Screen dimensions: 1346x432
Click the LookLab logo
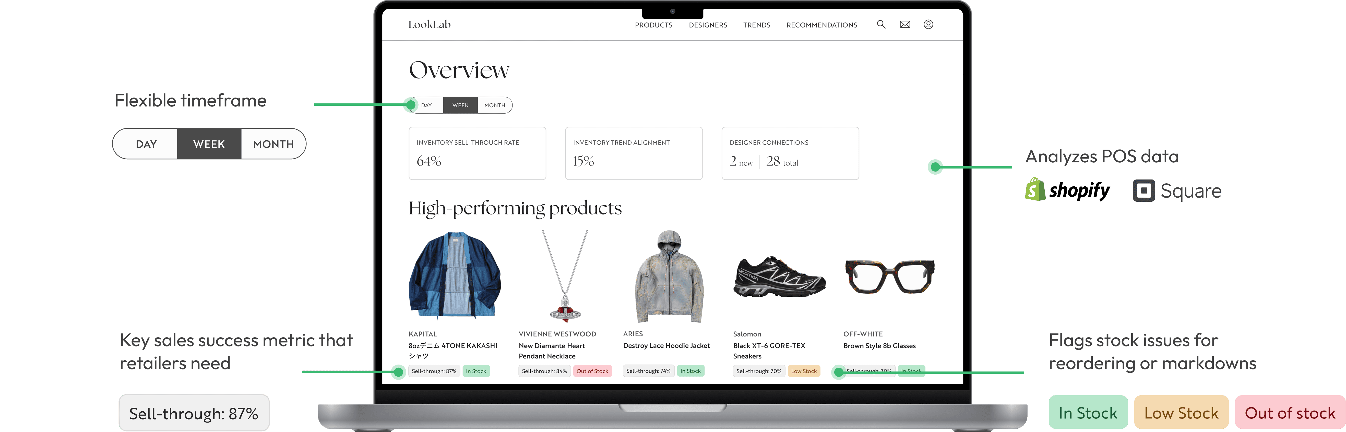pyautogui.click(x=429, y=25)
